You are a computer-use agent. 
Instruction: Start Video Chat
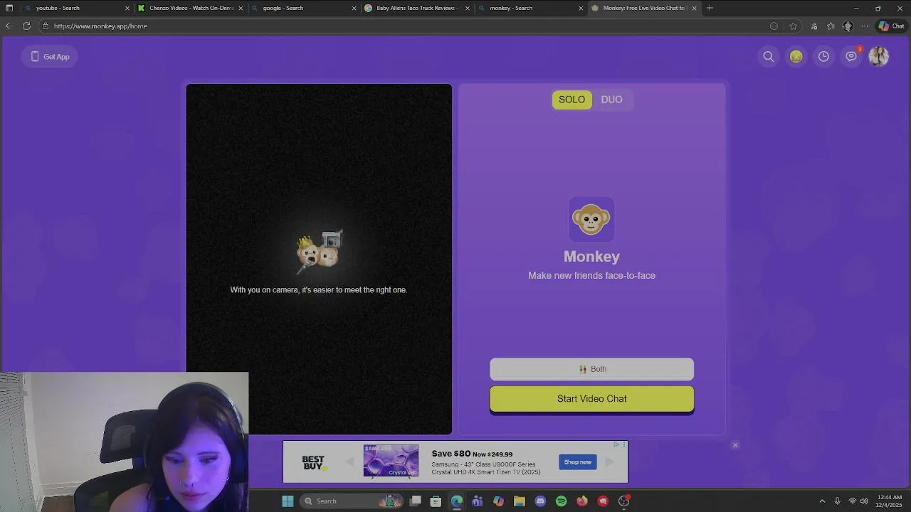591,399
